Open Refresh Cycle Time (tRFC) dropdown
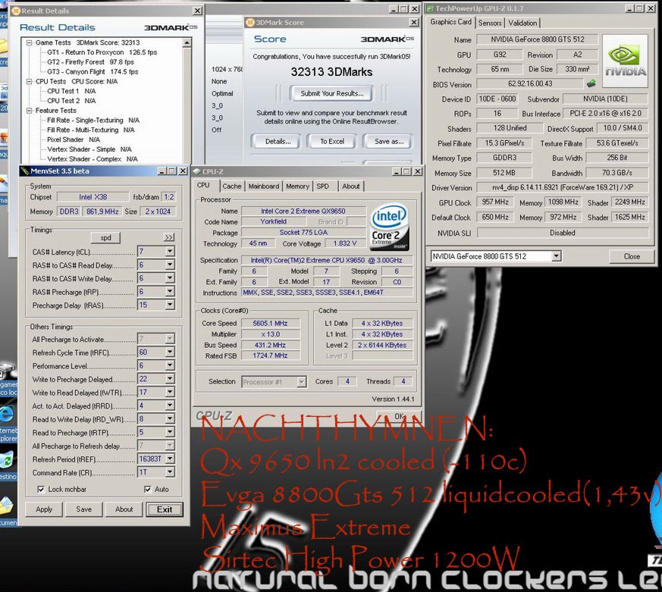662x592 pixels. tap(170, 352)
